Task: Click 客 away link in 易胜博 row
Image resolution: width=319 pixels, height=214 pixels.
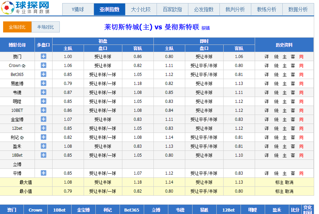Action: point(293,84)
